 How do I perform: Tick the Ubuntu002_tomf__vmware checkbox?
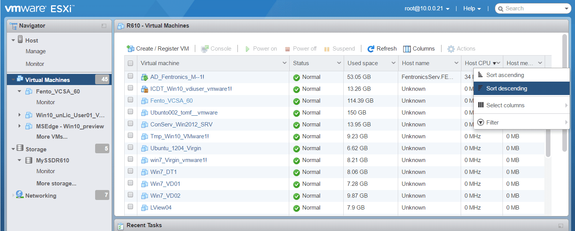click(130, 112)
